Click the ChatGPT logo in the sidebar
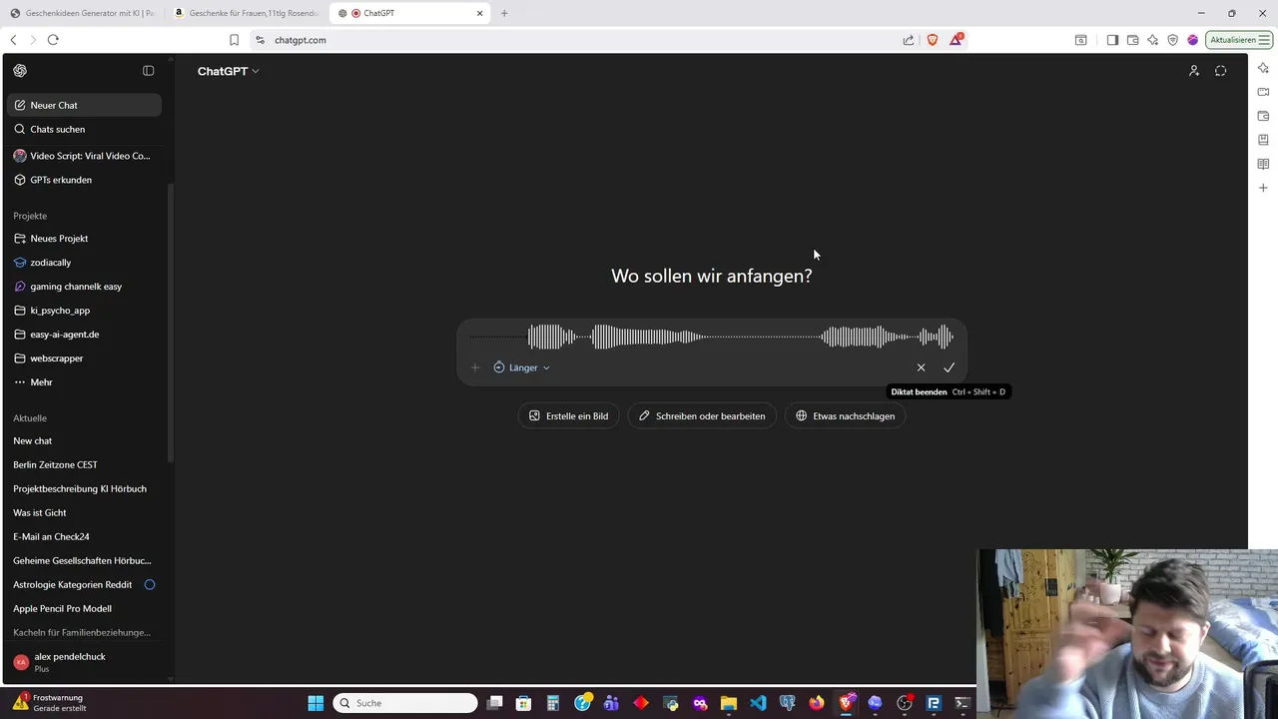Screen dimensions: 1278x719 (x=20, y=71)
